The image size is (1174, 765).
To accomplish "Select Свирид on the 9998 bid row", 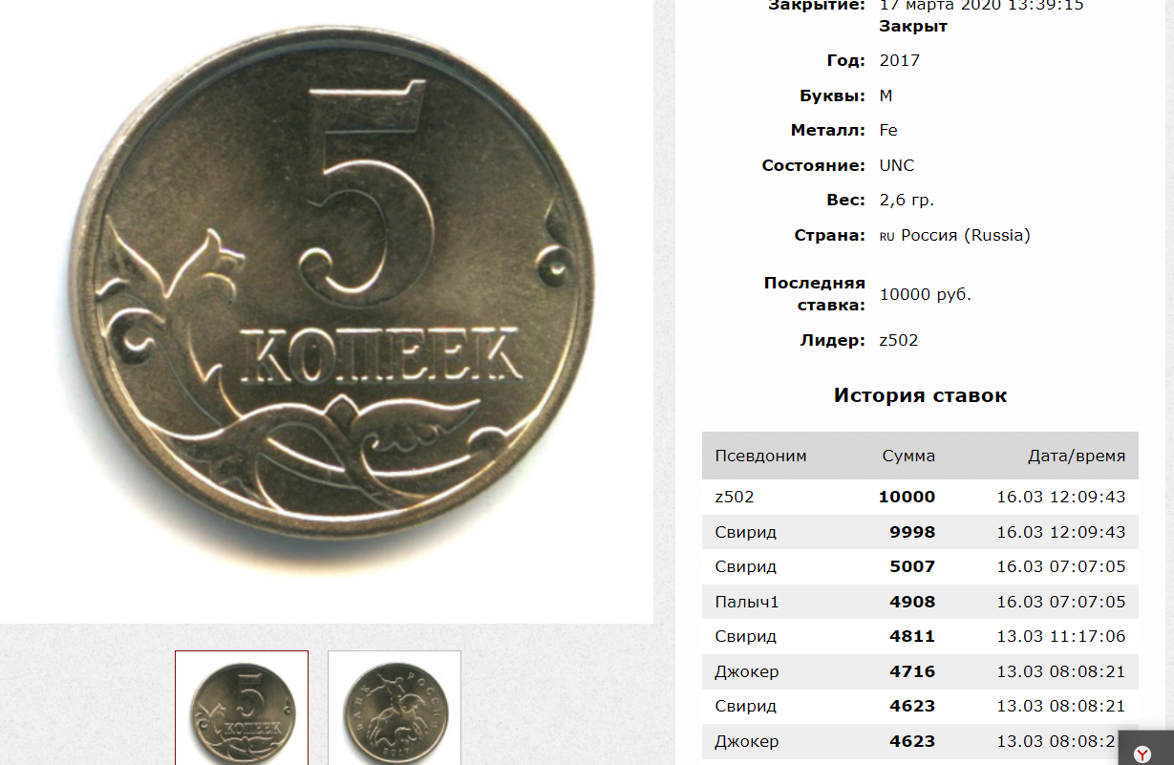I will pos(746,532).
